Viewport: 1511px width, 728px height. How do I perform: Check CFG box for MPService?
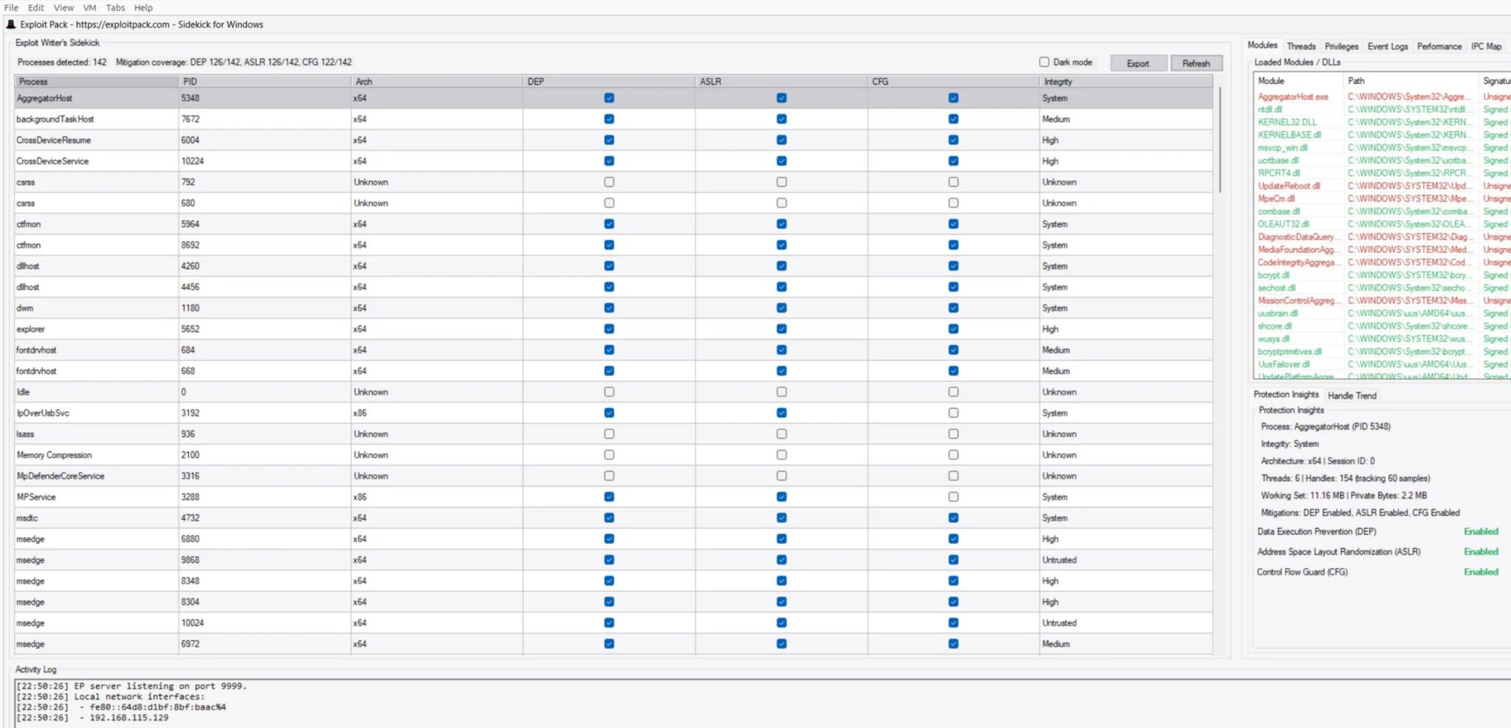953,497
